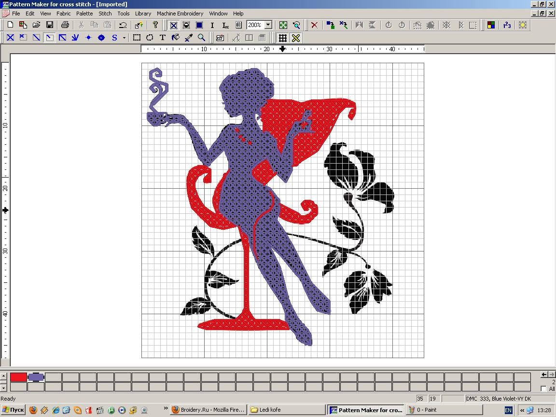Toggle the yellow cross stitch view button
This screenshot has width=556, height=417.
click(296, 38)
